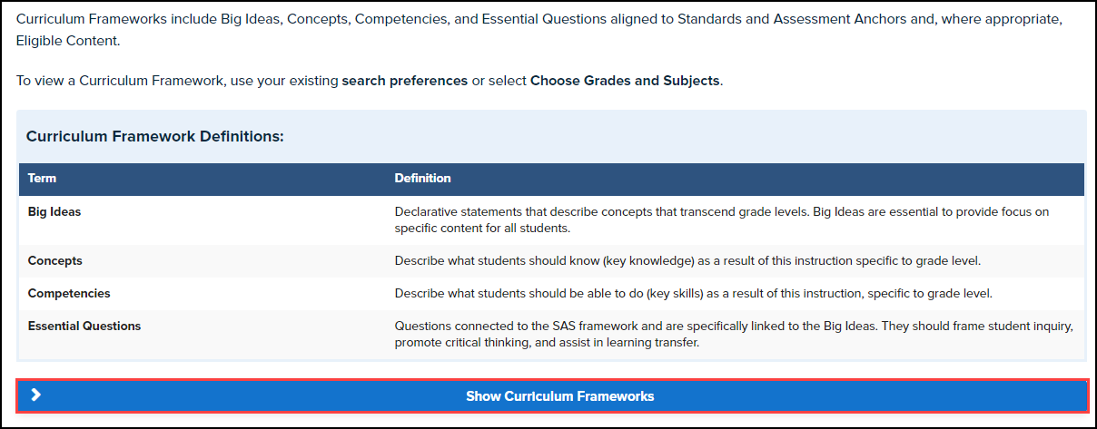Click the 'Curriculum Framework Definitions:' heading
This screenshot has height=429, width=1097.
(x=155, y=137)
